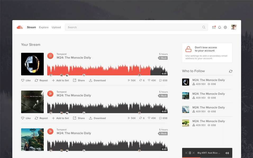Open first track title M24: The Monocle Daily
253x158 pixels.
point(74,58)
